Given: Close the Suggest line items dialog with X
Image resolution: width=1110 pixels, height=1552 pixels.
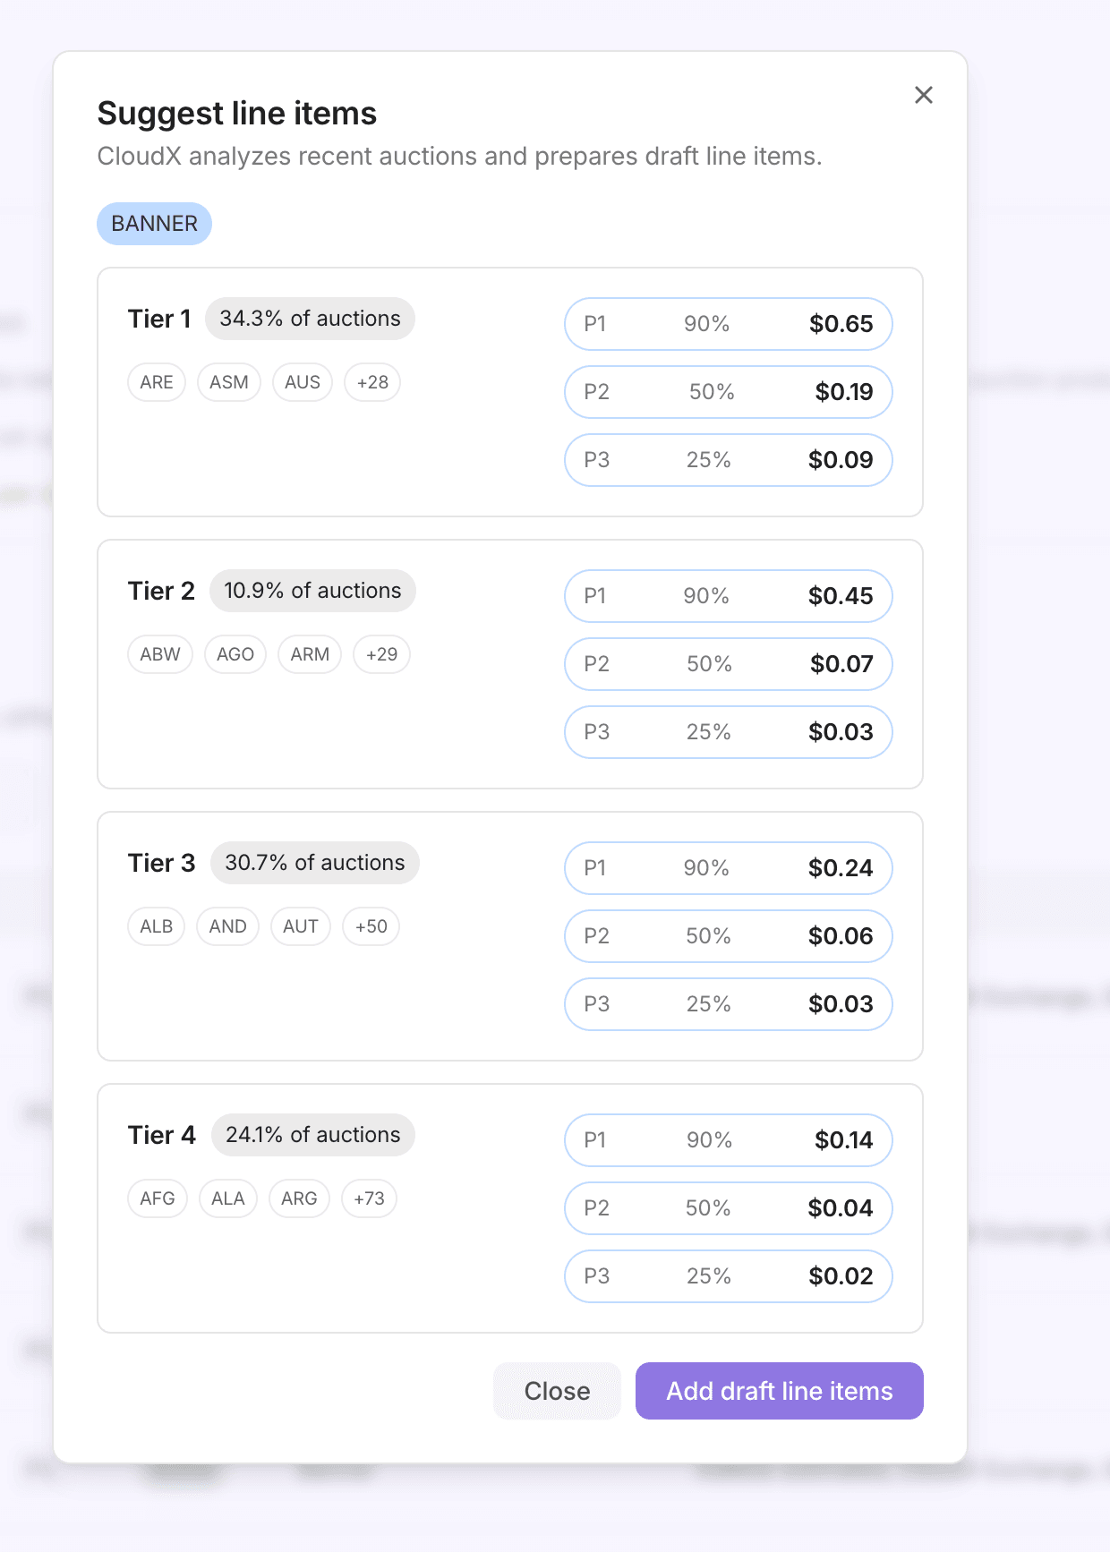Looking at the screenshot, I should point(924,95).
